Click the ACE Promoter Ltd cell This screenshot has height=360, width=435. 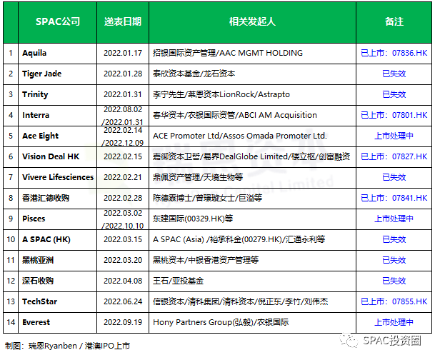(x=252, y=136)
